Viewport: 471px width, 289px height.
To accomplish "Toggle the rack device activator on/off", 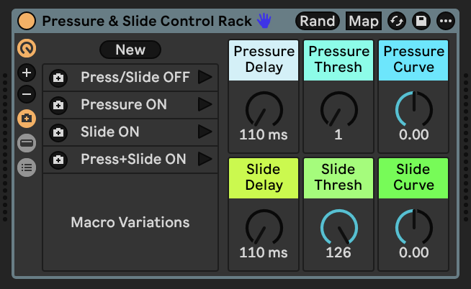I will tap(27, 21).
